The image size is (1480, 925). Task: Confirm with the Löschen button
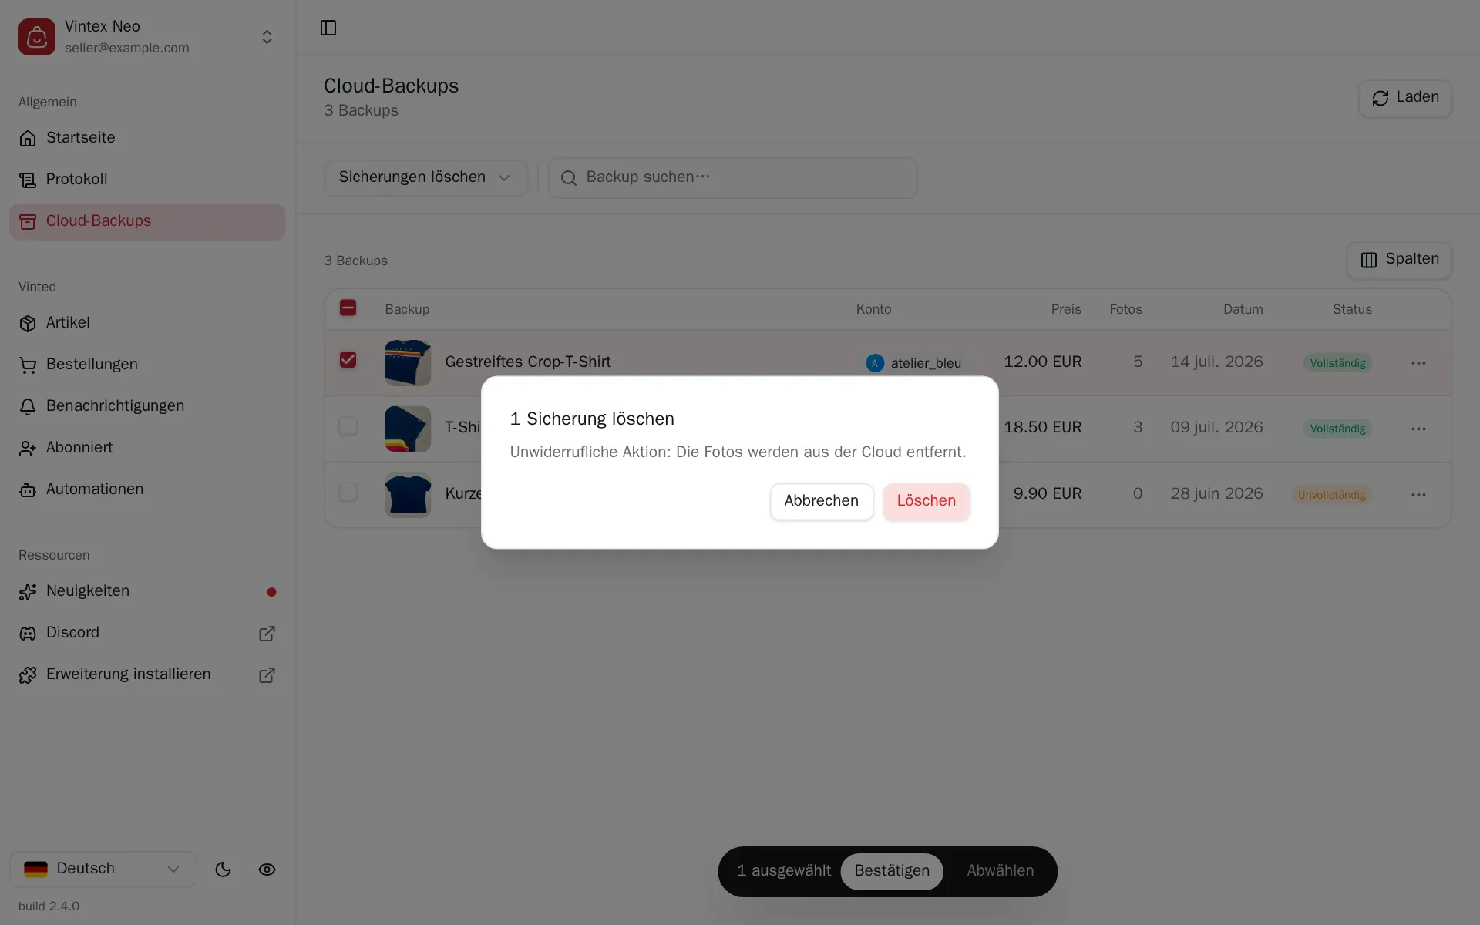click(x=926, y=501)
